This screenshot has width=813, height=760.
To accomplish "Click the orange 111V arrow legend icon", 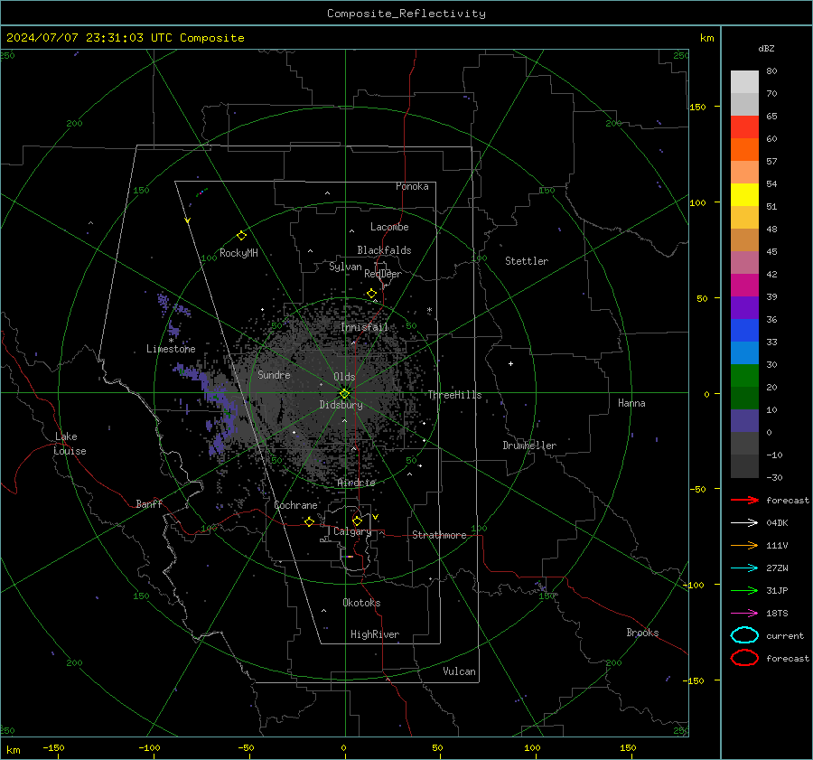I will 744,545.
